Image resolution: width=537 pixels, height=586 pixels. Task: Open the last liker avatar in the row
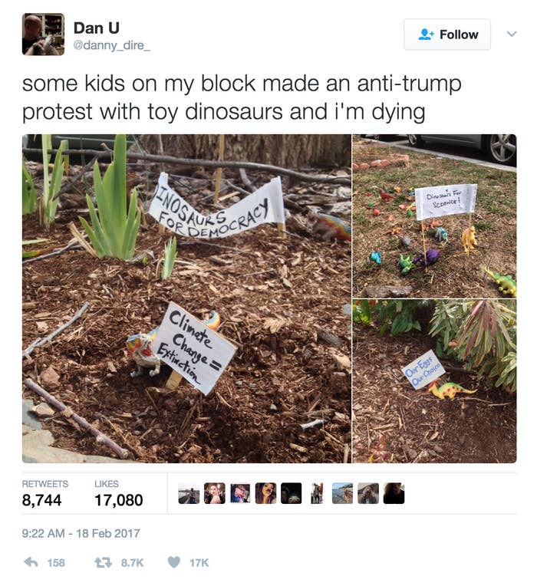pos(394,493)
